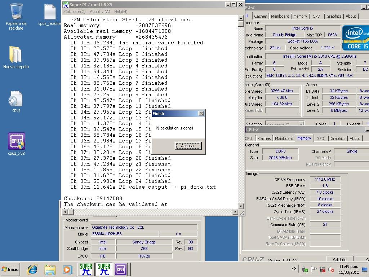
Task: Close the Finish dialog with X
Action: pos(201,114)
